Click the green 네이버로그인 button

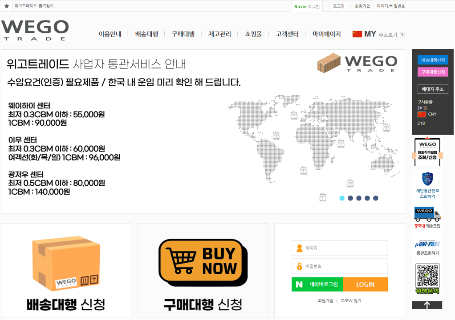[x=317, y=284]
